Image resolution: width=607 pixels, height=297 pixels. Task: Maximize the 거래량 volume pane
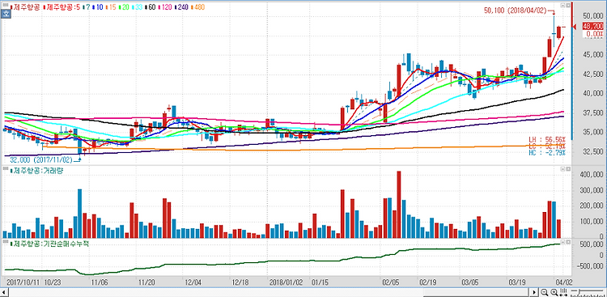point(568,169)
